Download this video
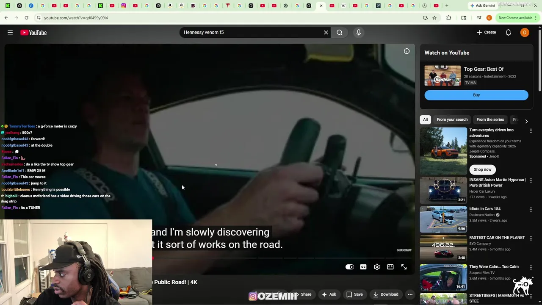This screenshot has width=542, height=305. click(385, 294)
